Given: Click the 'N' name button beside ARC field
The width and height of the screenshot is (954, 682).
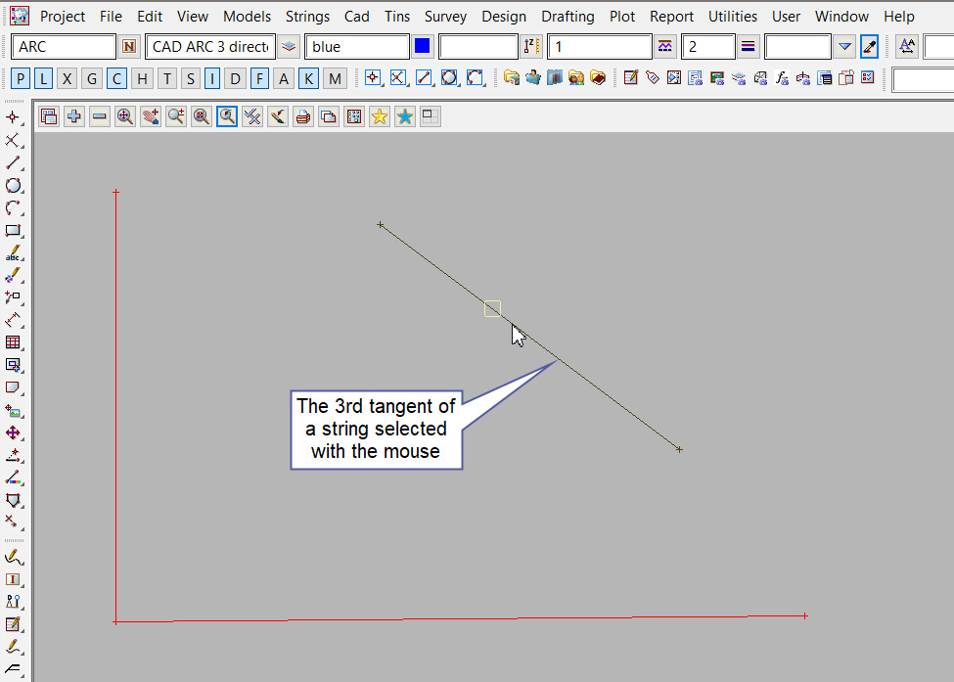Looking at the screenshot, I should click(x=130, y=47).
